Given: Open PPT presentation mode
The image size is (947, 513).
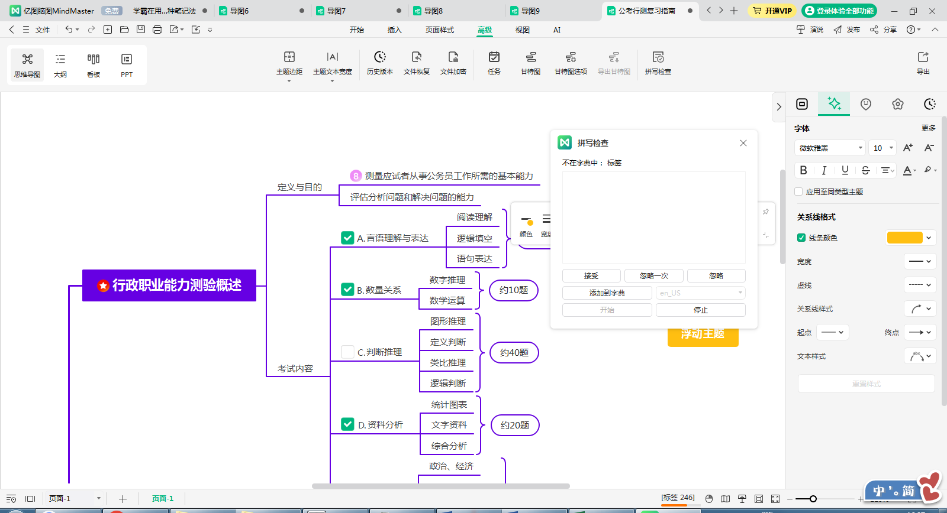Looking at the screenshot, I should [x=127, y=65].
